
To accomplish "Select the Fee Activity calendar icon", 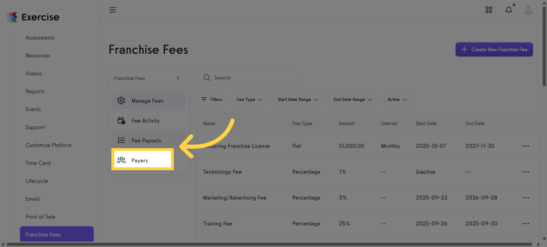I will click(121, 120).
